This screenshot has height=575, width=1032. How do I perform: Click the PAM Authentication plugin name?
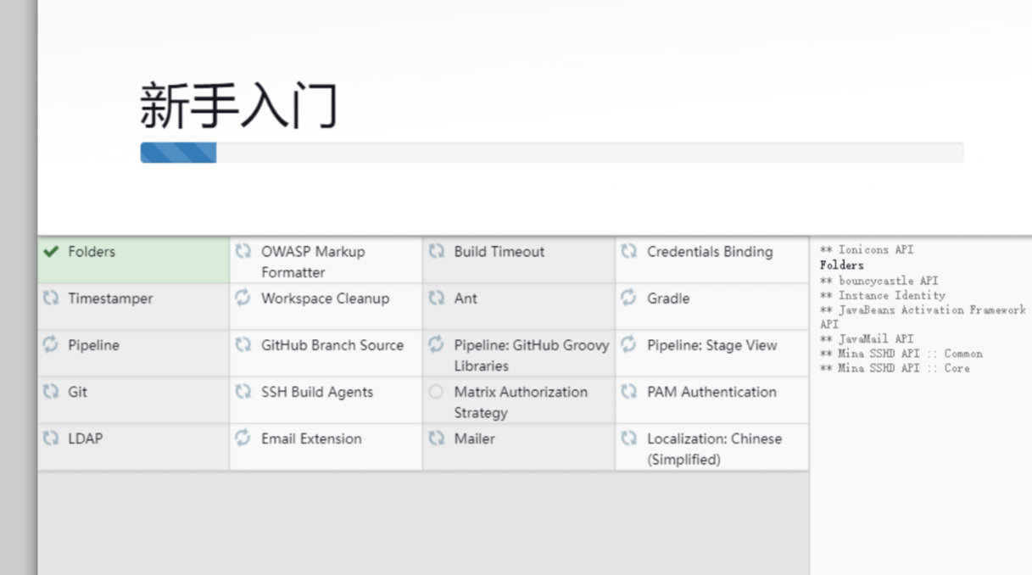point(711,392)
